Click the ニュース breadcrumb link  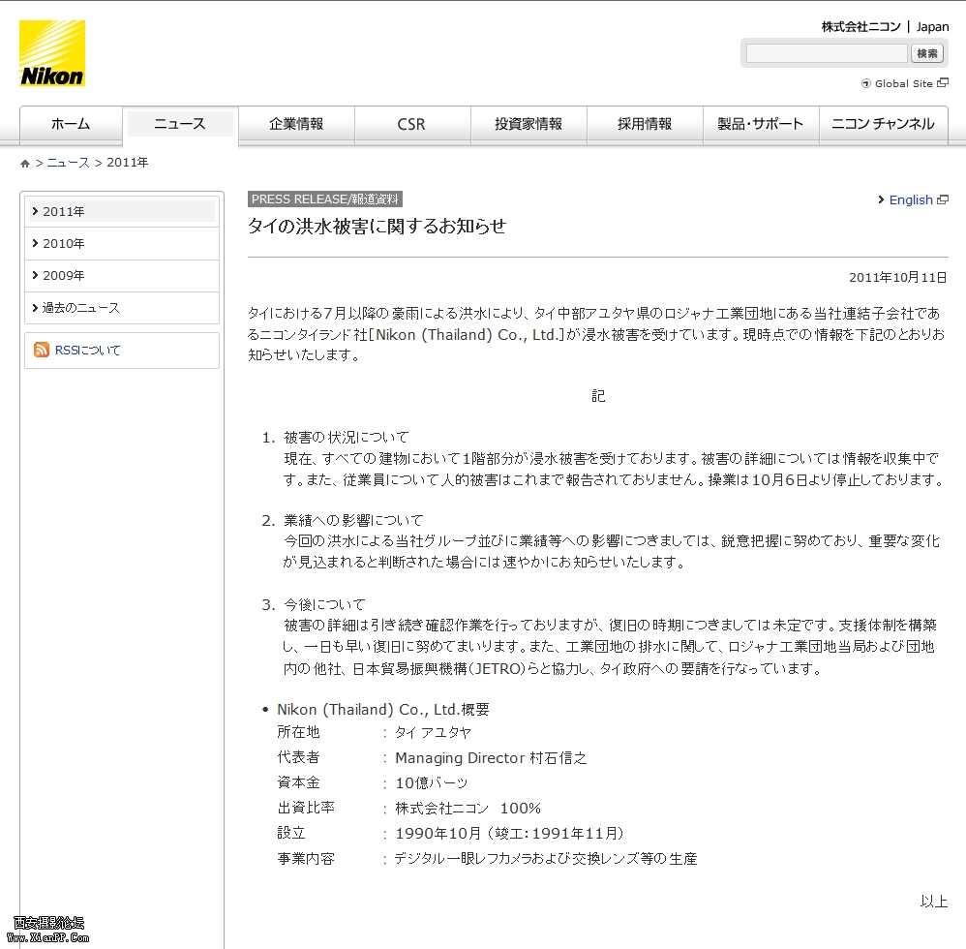coord(69,163)
